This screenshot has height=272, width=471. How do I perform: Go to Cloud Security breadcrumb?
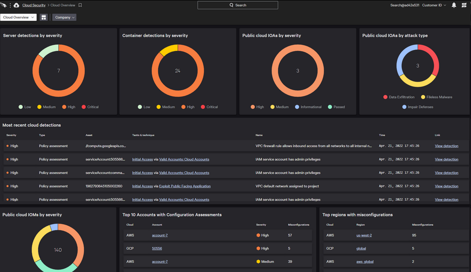point(34,5)
